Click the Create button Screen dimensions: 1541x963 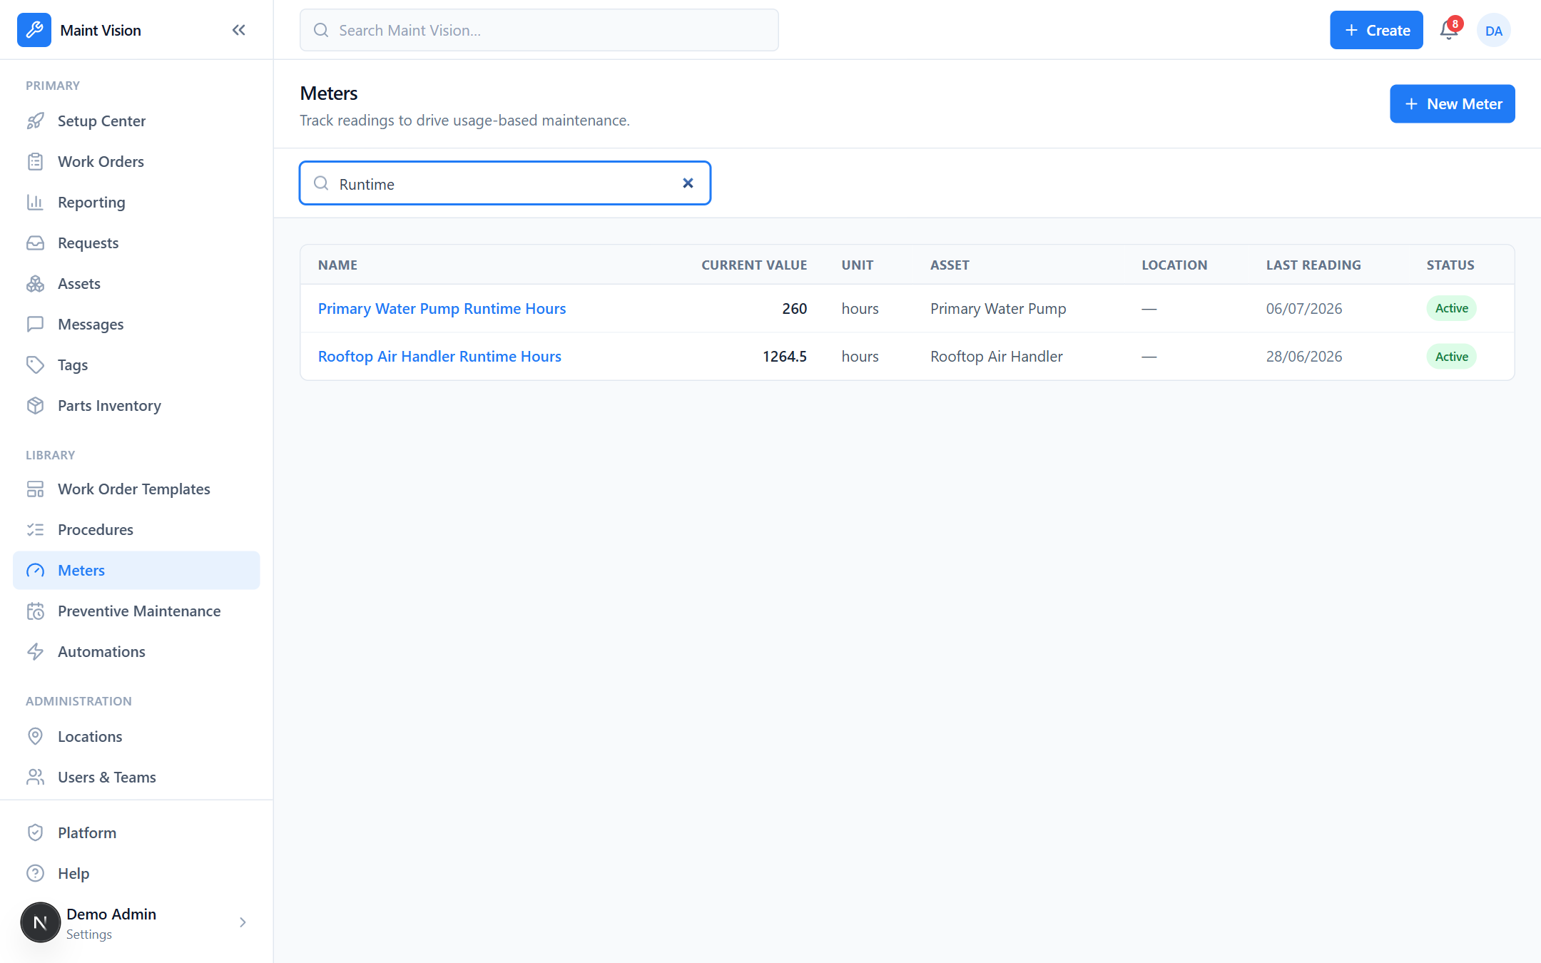pyautogui.click(x=1376, y=30)
